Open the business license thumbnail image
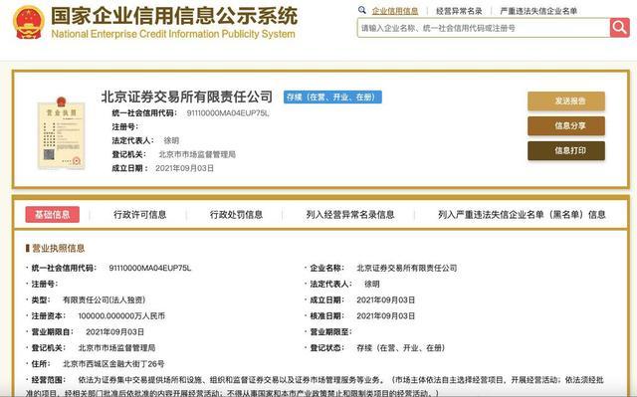The height and width of the screenshot is (397, 637). tap(61, 132)
